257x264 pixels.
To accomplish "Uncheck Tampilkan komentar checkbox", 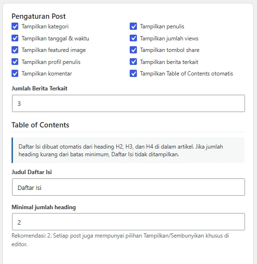I will (15, 74).
